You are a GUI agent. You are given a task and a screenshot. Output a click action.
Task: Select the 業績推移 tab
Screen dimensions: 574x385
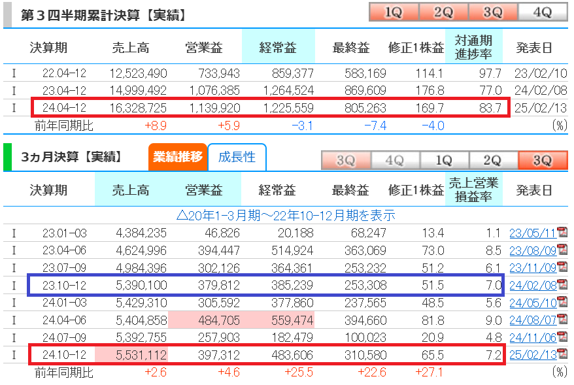pyautogui.click(x=178, y=157)
